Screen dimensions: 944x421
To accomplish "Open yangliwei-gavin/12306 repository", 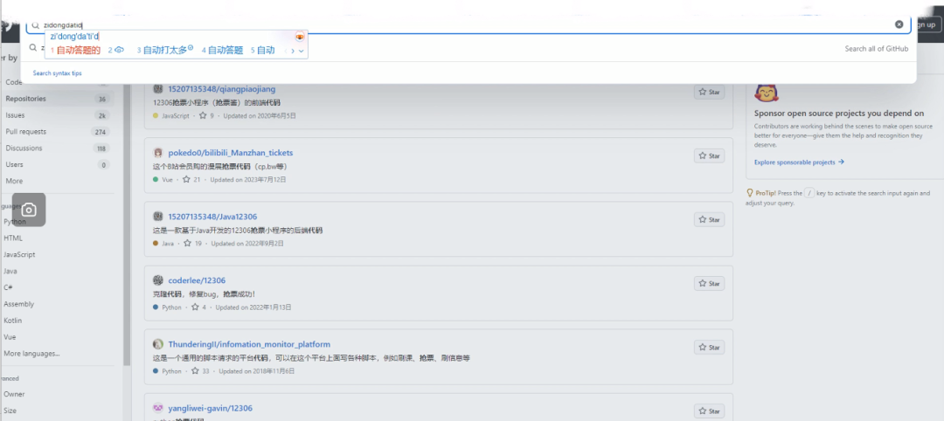I will (210, 409).
